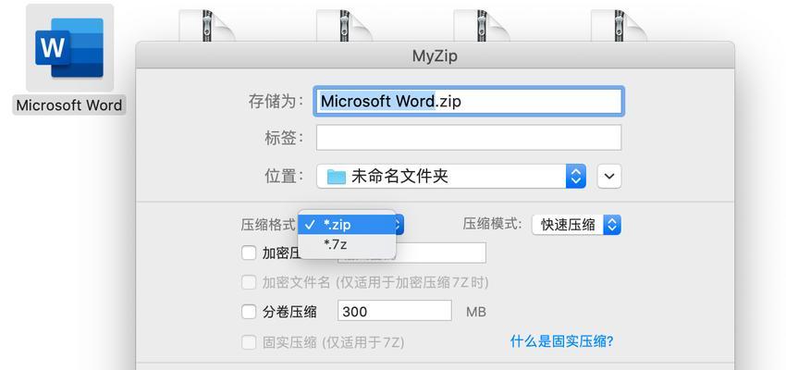
Task: Edit the 存储为 filename field
Action: 469,102
